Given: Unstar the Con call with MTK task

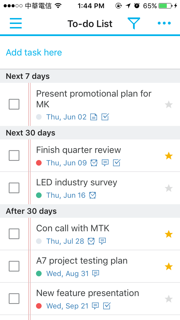Looking at the screenshot, I should pos(168,234).
